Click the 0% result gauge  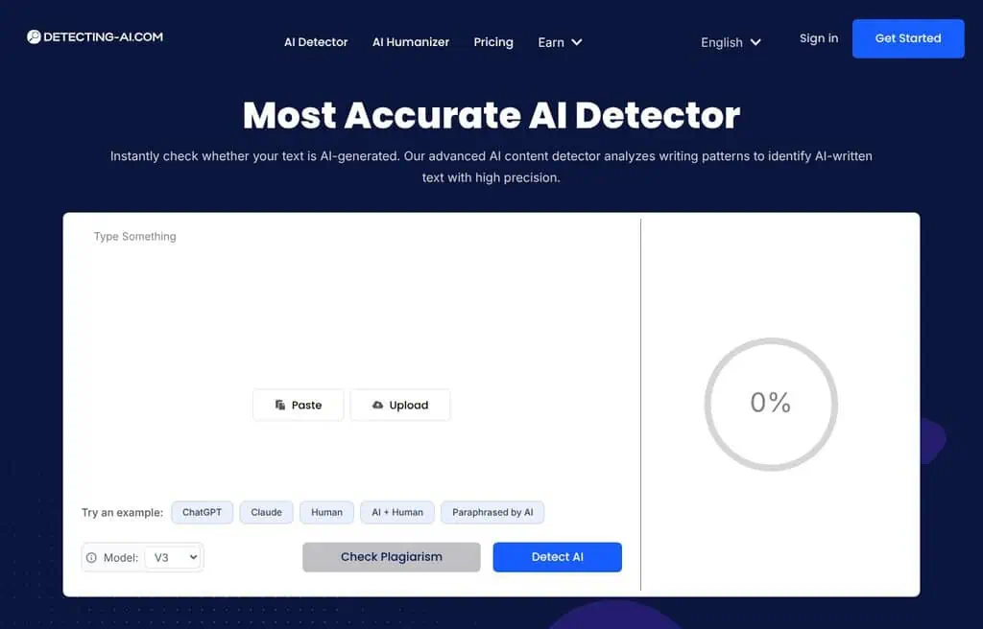[x=771, y=404]
